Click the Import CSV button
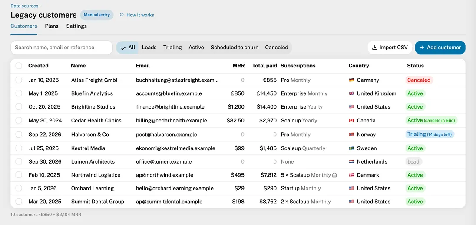The width and height of the screenshot is (476, 225). [x=390, y=48]
